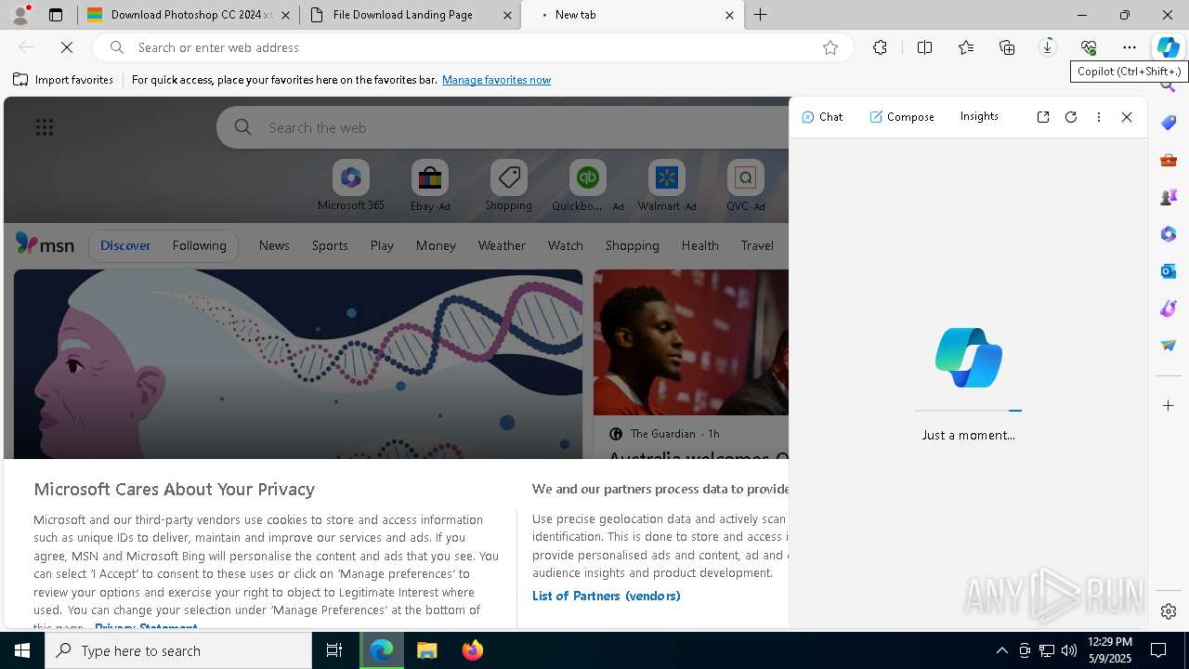Close the Copilot side pane
This screenshot has height=669, width=1189.
[1127, 117]
